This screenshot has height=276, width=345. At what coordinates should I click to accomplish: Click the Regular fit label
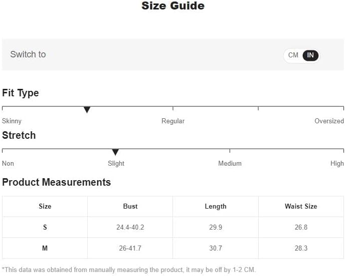[x=173, y=121]
